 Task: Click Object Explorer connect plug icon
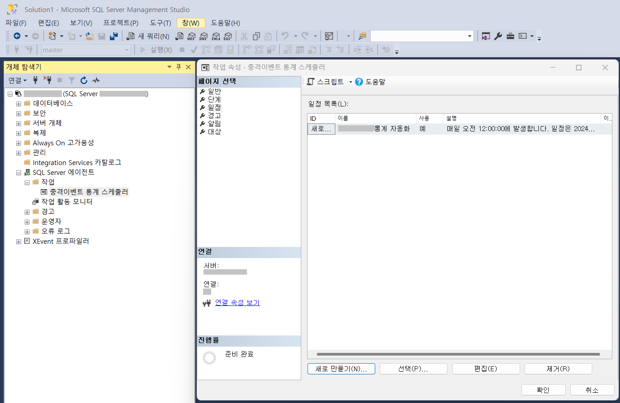point(35,80)
